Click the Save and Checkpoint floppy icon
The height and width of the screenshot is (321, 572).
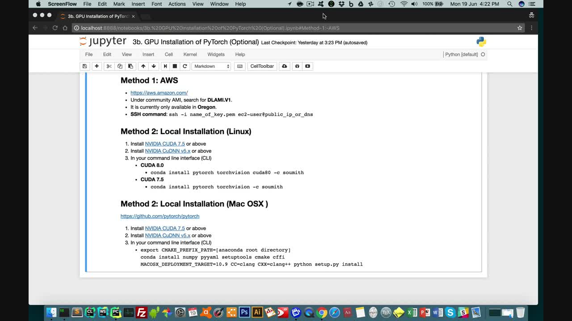(84, 66)
